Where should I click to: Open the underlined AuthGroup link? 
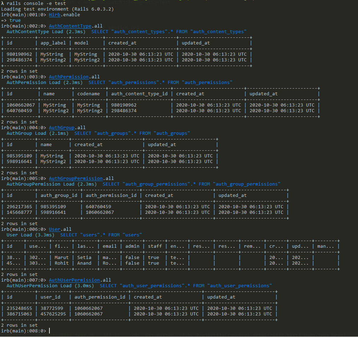point(62,128)
